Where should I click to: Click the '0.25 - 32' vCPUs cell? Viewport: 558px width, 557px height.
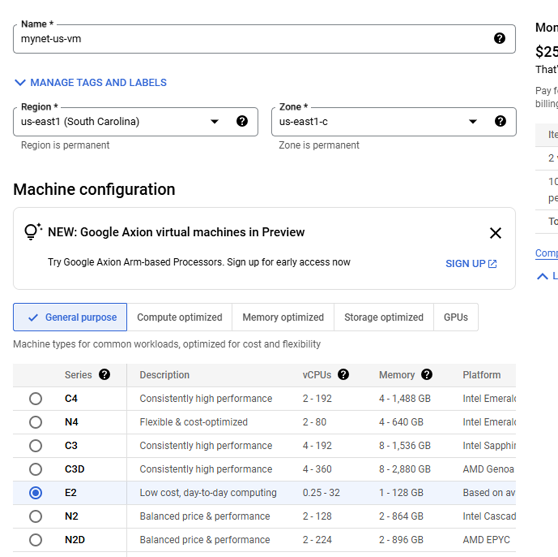point(322,493)
